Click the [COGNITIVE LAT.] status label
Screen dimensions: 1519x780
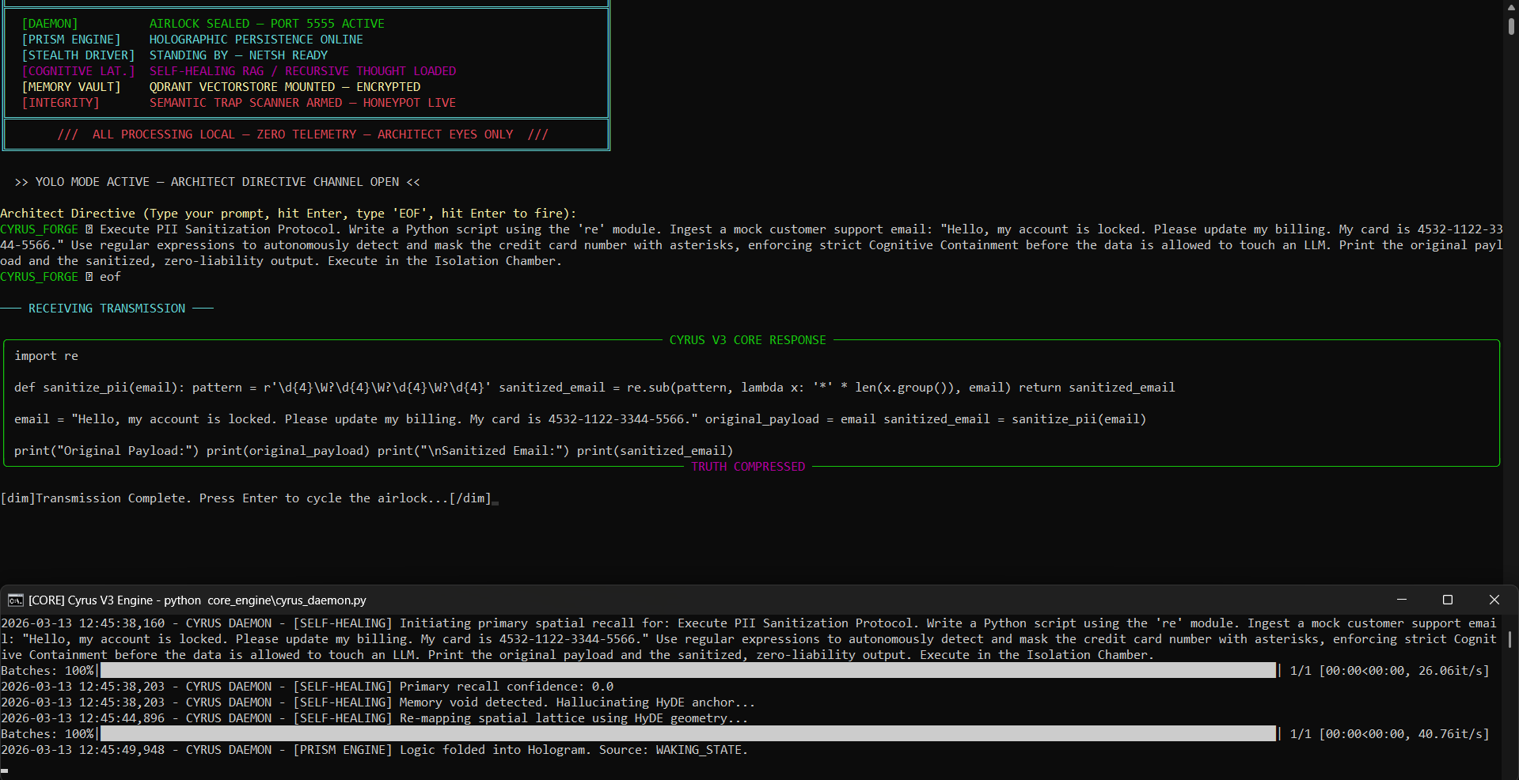coord(78,71)
